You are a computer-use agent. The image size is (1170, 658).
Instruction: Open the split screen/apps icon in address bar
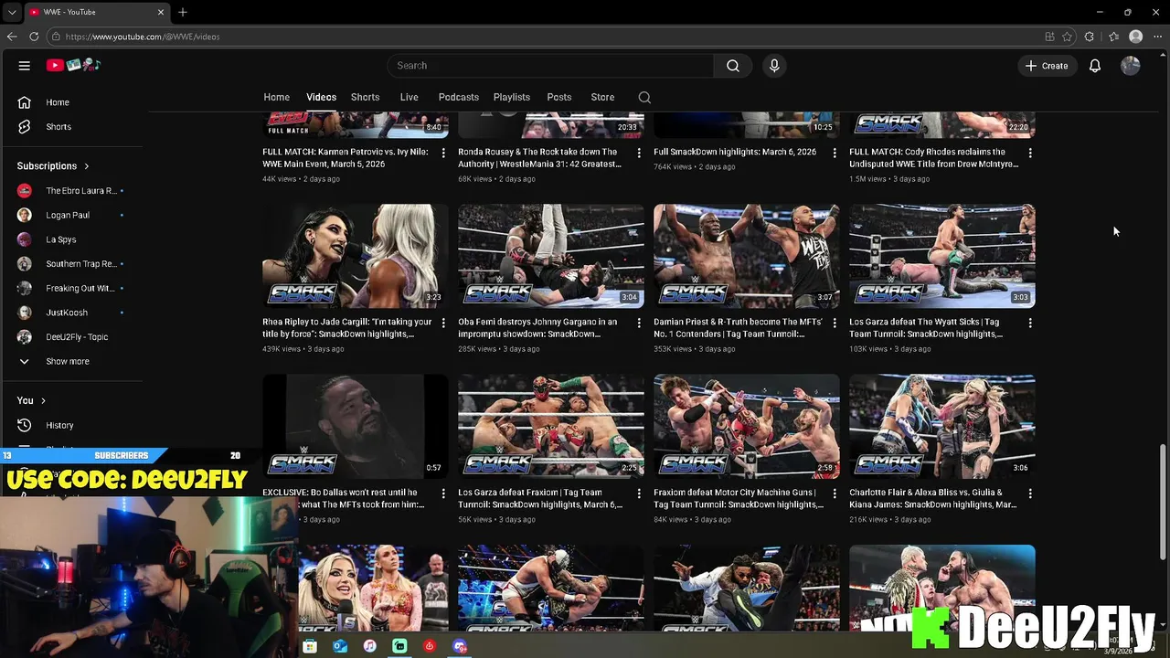click(x=1049, y=37)
